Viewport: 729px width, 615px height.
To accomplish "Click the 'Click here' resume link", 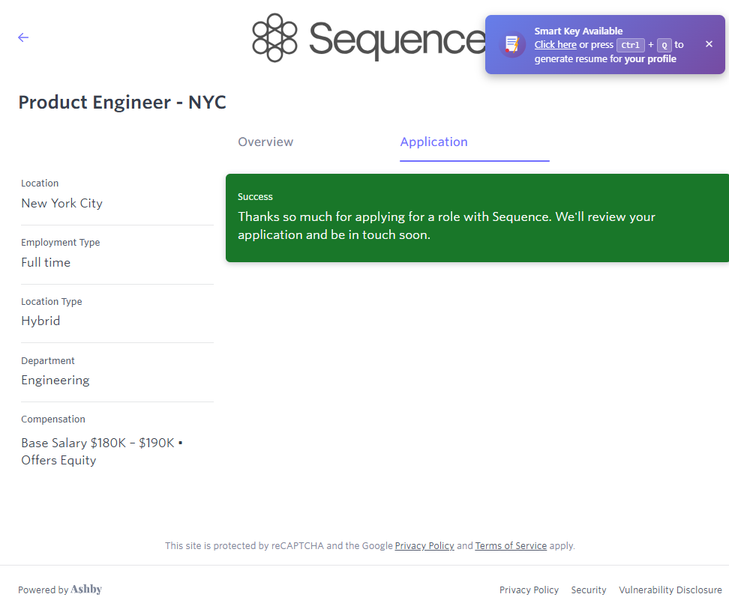I will (555, 45).
